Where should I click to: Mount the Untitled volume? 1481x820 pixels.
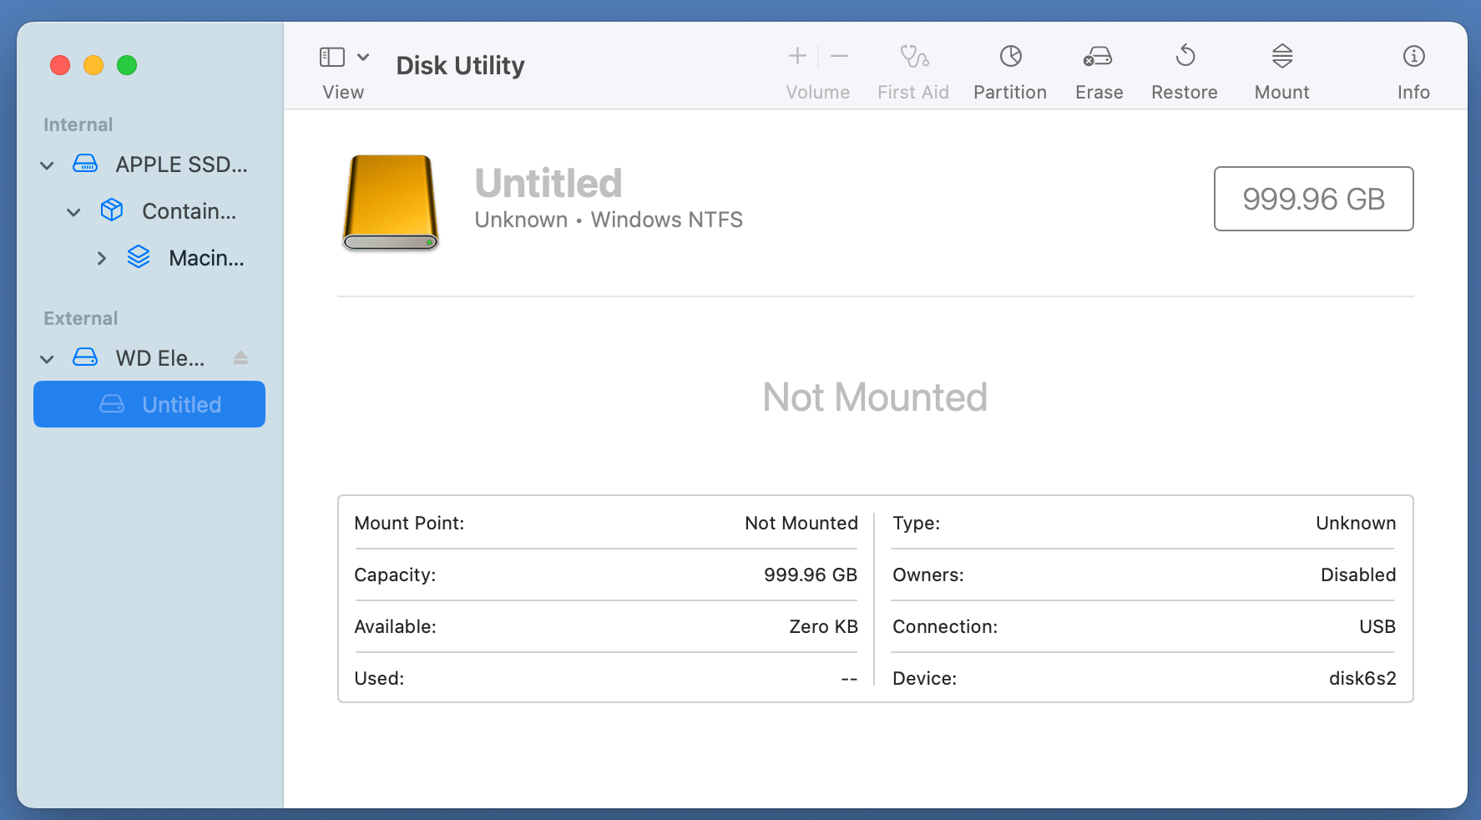coord(1281,71)
